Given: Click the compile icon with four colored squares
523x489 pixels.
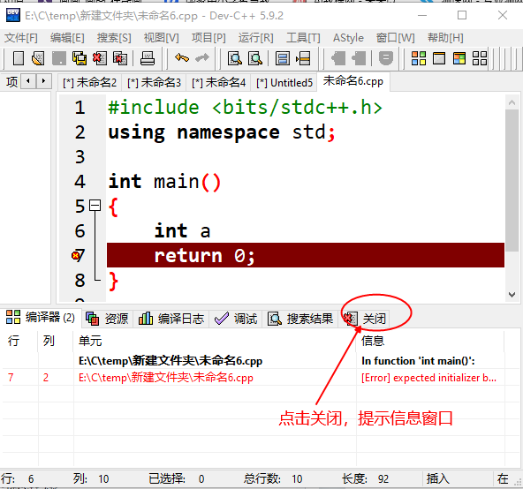Looking at the screenshot, I should (419, 58).
